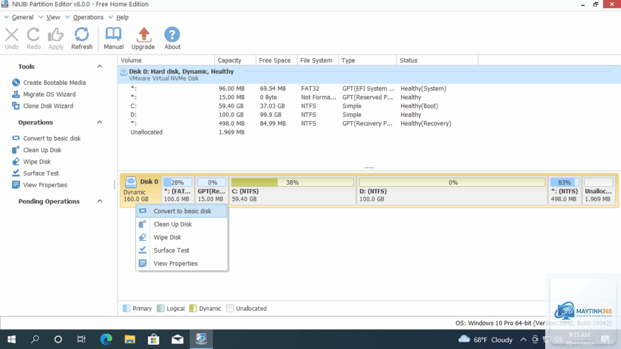
Task: Click the Primary legend color swatch
Action: pyautogui.click(x=126, y=308)
